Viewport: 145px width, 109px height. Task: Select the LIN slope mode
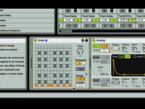[121, 56]
